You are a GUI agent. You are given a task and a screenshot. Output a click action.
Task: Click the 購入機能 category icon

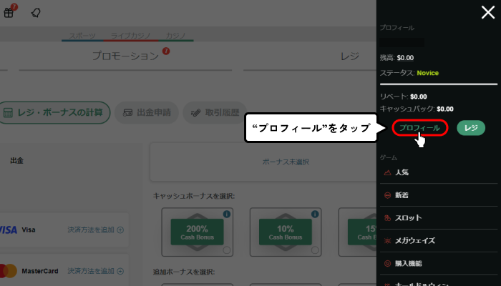(388, 264)
